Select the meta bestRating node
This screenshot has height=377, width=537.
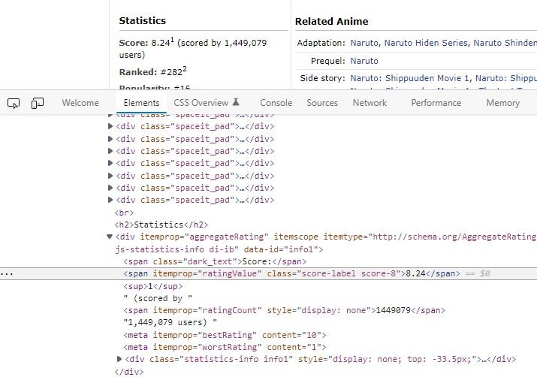pos(225,335)
